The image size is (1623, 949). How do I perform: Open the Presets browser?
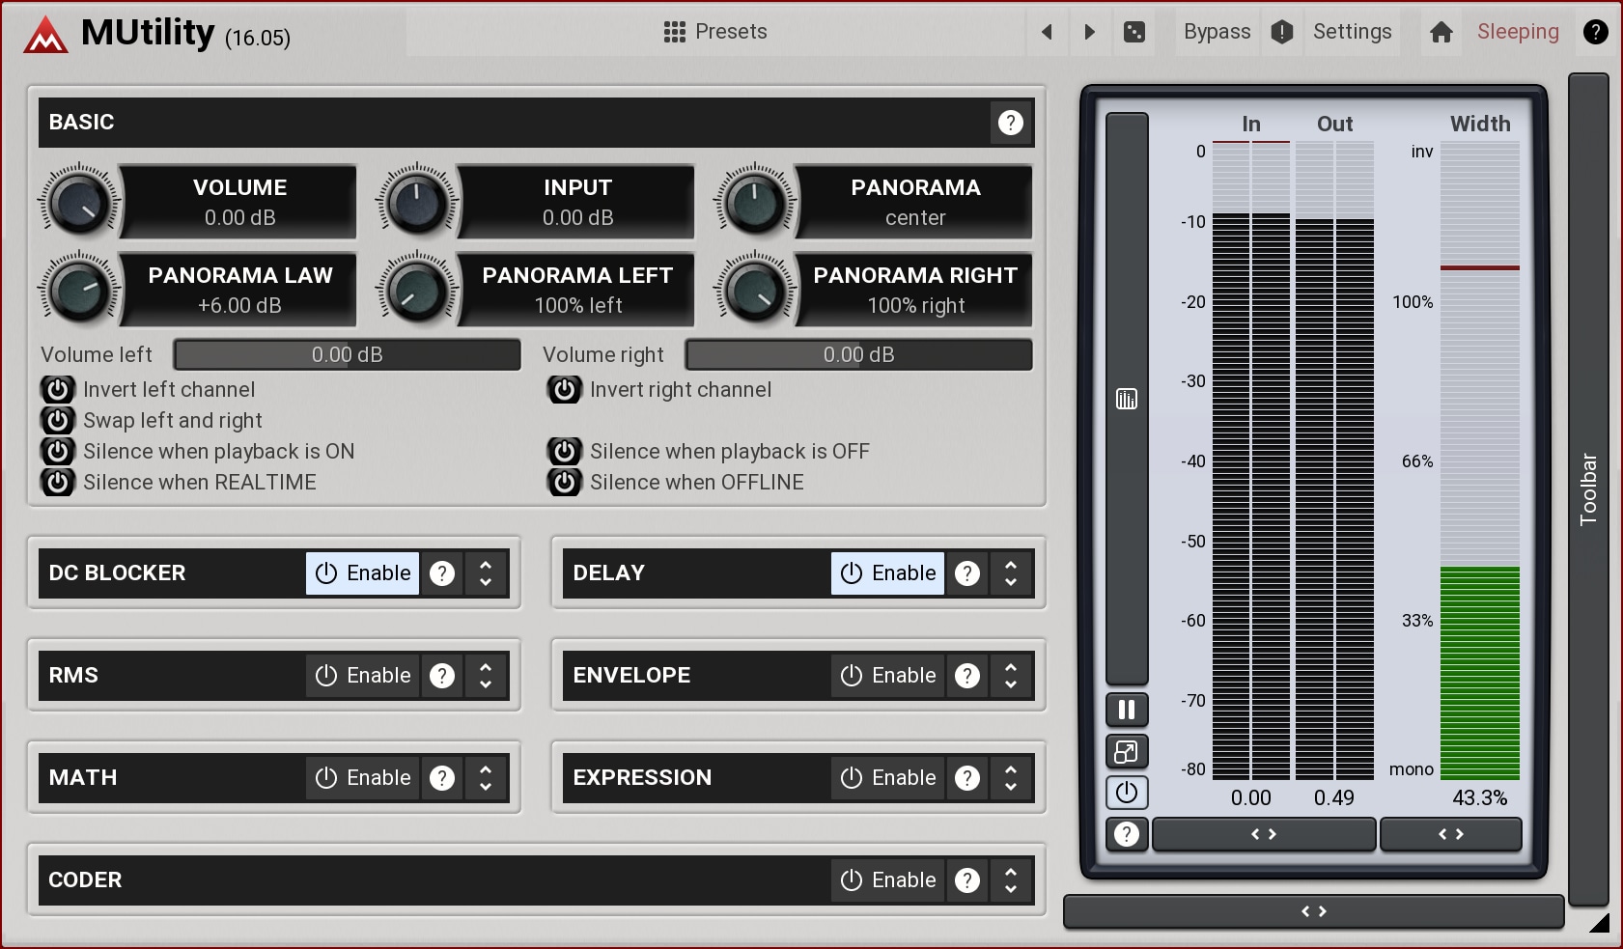[715, 32]
